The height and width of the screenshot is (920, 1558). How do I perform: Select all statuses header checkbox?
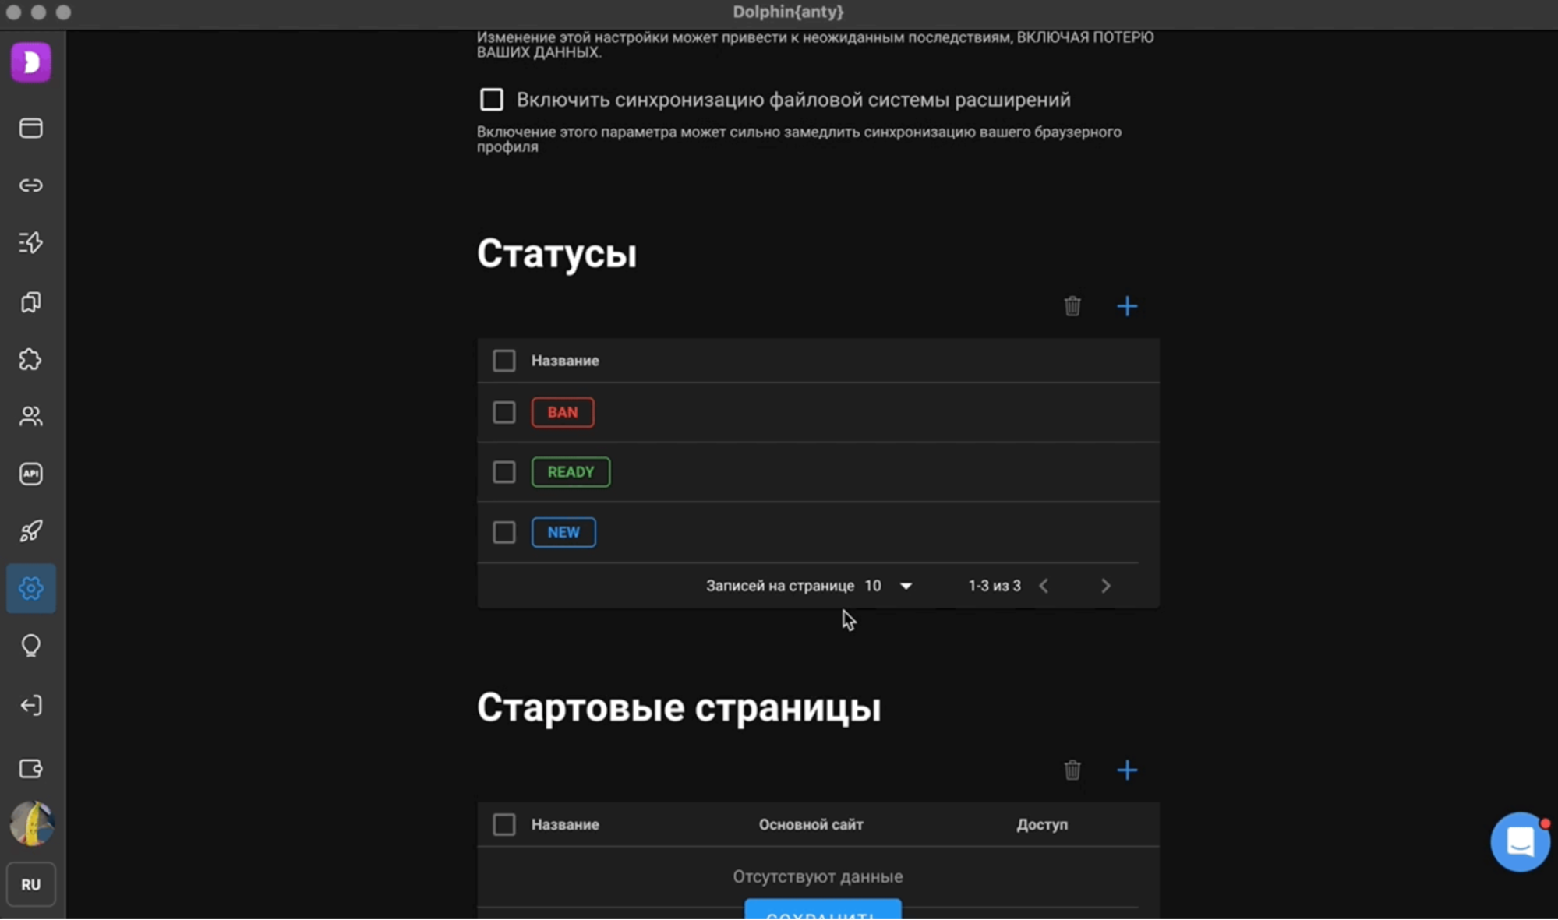(x=504, y=361)
